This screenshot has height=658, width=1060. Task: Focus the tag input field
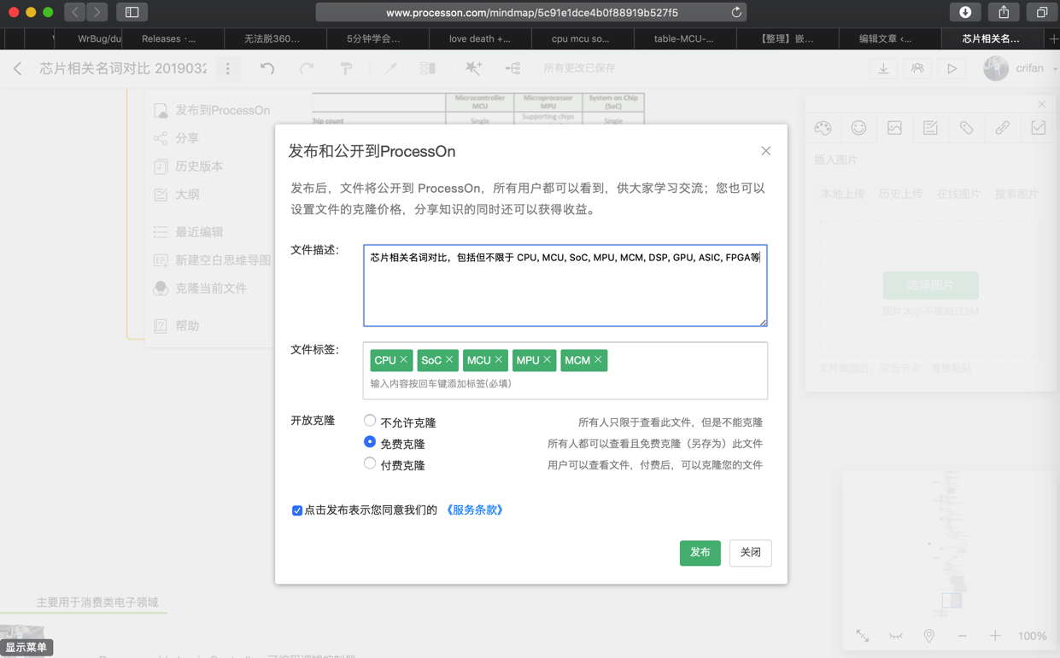coord(565,384)
